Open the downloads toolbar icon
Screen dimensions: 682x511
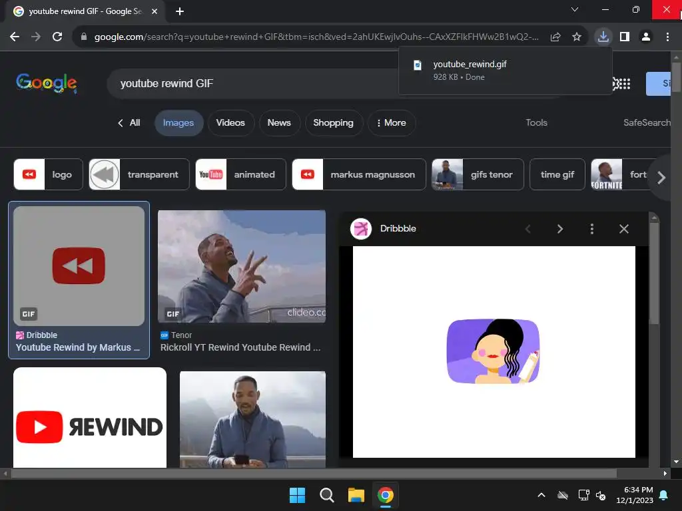(603, 37)
